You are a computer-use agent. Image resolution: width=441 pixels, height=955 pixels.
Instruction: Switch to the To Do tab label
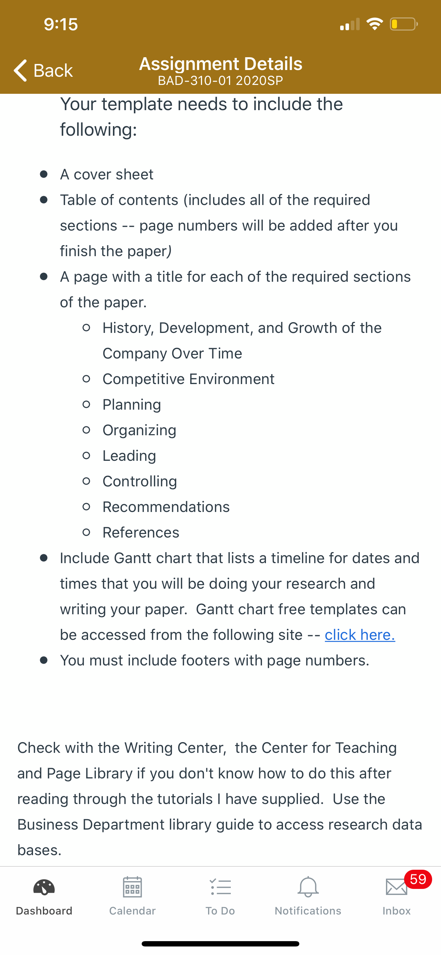coord(220,911)
